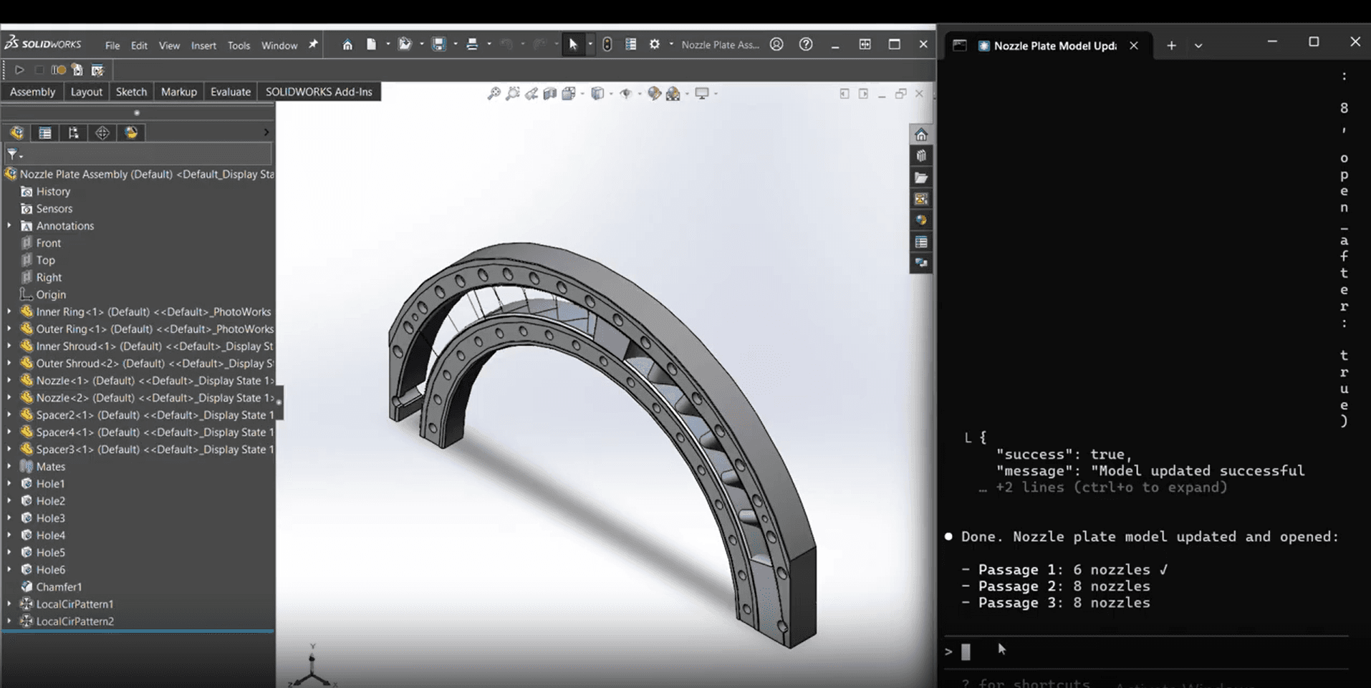Switch to the DisplayManager tab

click(x=131, y=132)
